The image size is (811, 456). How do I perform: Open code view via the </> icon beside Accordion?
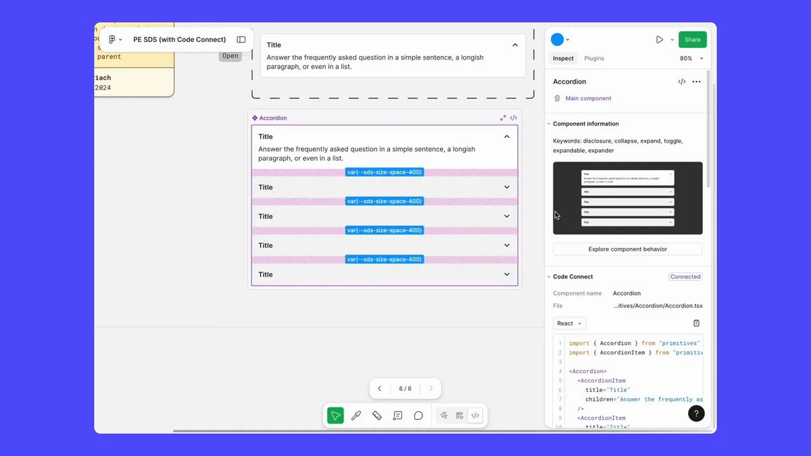(681, 81)
